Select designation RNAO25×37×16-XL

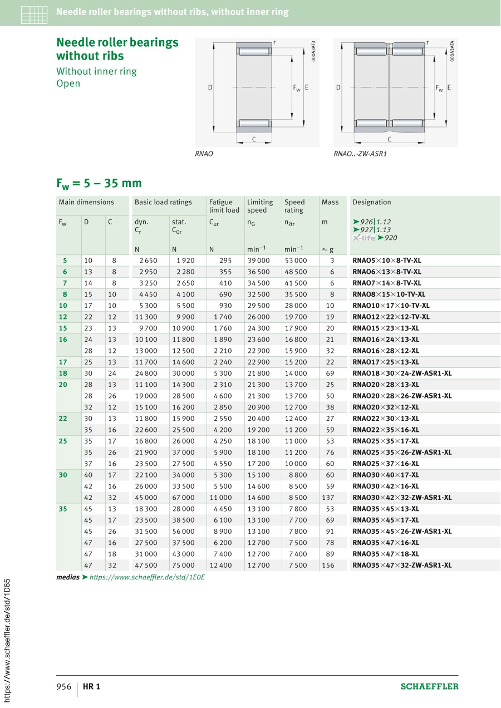click(386, 464)
